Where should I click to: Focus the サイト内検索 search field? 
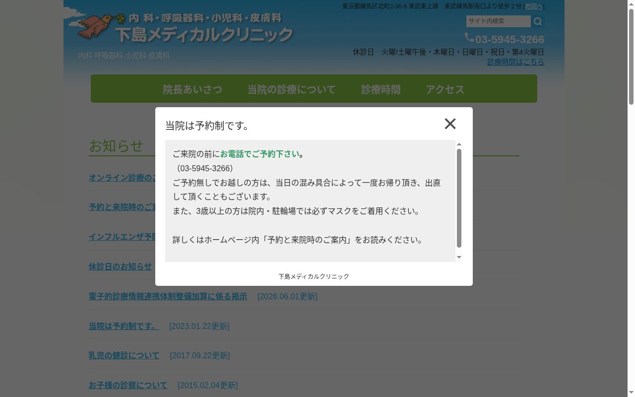498,21
